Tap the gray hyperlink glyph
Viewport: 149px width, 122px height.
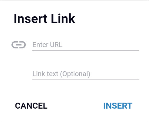click(19, 45)
